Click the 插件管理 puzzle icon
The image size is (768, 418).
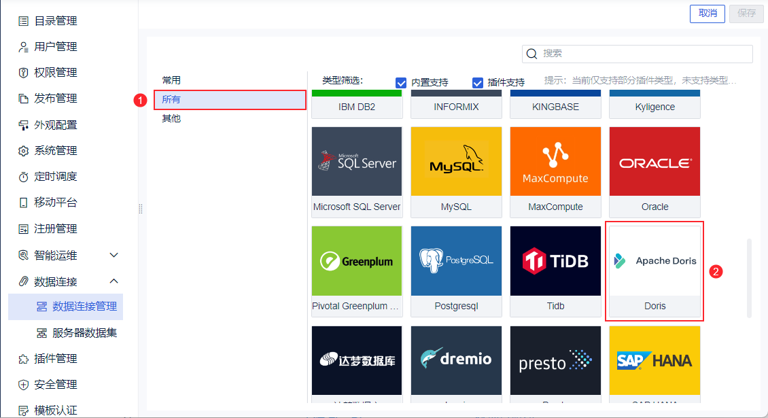pos(23,359)
